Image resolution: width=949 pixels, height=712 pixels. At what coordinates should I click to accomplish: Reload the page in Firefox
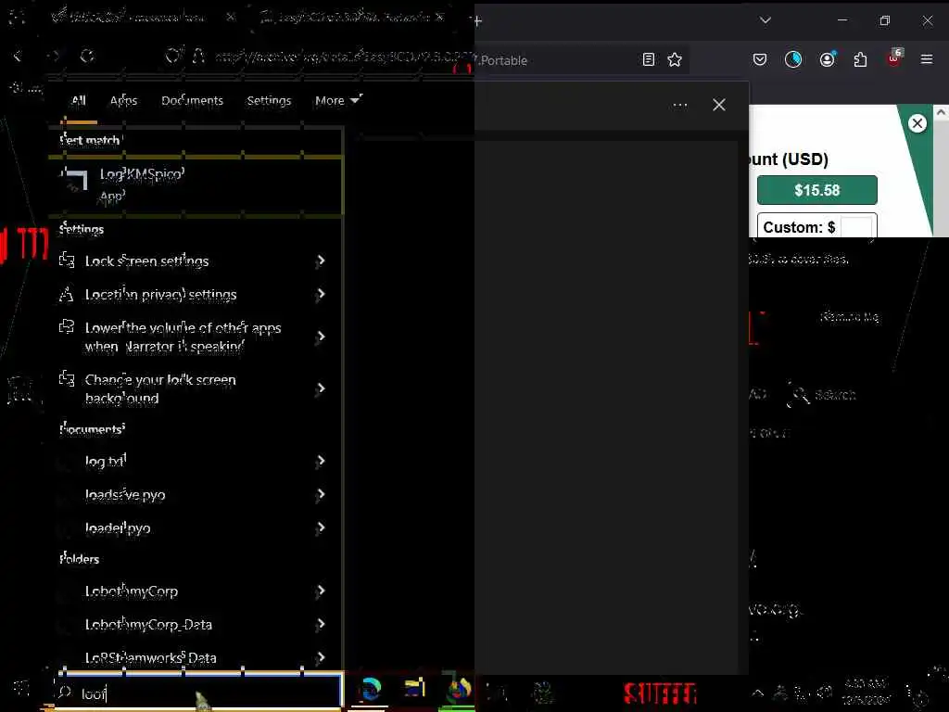pos(87,57)
